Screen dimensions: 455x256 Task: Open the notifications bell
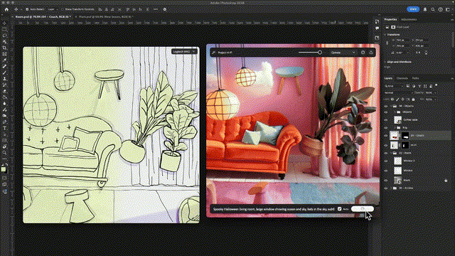coord(425,9)
